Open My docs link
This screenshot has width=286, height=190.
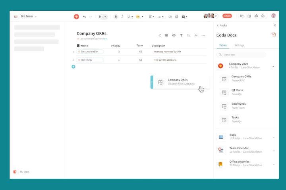point(25,172)
